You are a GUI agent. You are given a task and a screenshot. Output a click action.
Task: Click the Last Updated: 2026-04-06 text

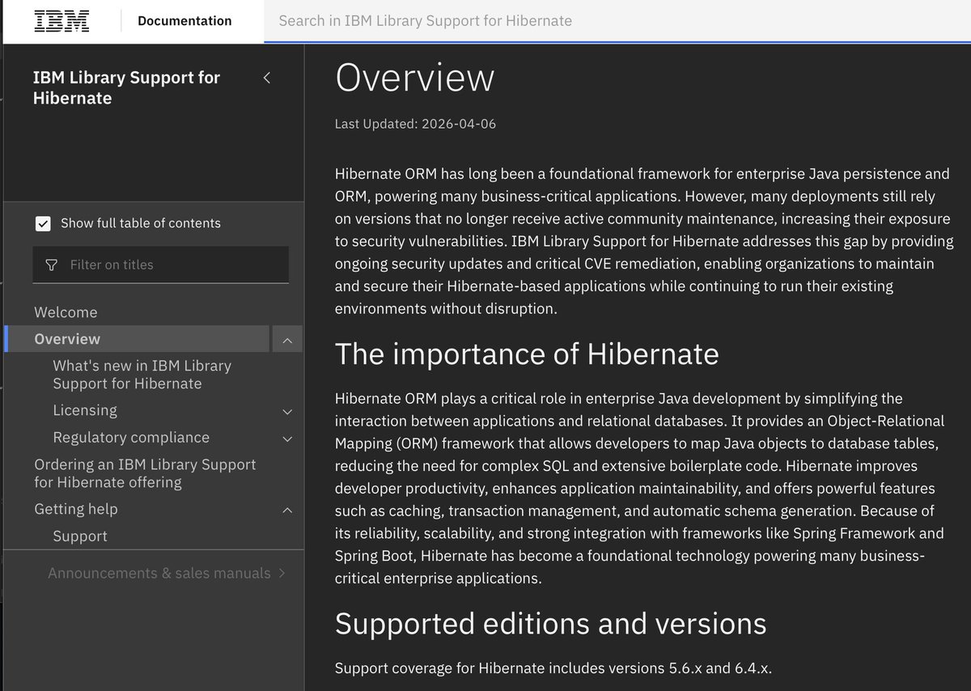[415, 125]
